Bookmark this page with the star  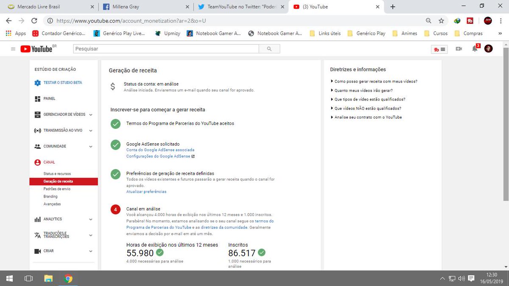click(442, 20)
